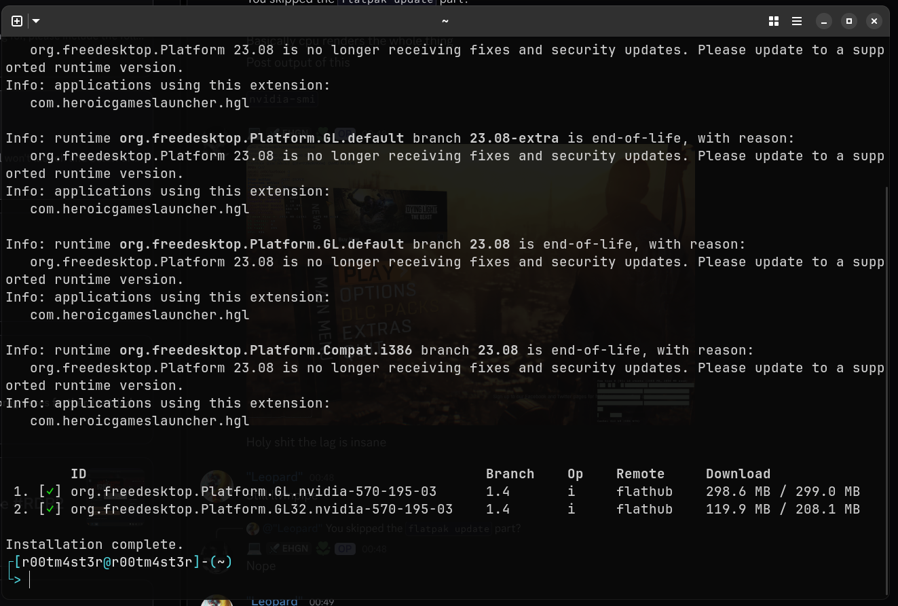Click the checkmark in row 2
This screenshot has width=898, height=606.
click(50, 509)
